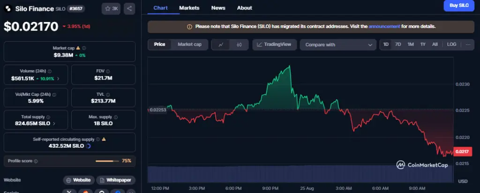Set chart range to 7D
480x193 pixels.
click(398, 44)
